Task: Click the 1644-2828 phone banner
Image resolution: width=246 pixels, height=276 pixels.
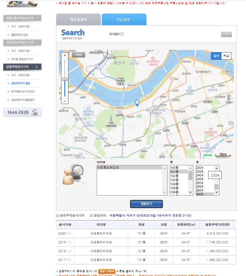Action: 23,112
